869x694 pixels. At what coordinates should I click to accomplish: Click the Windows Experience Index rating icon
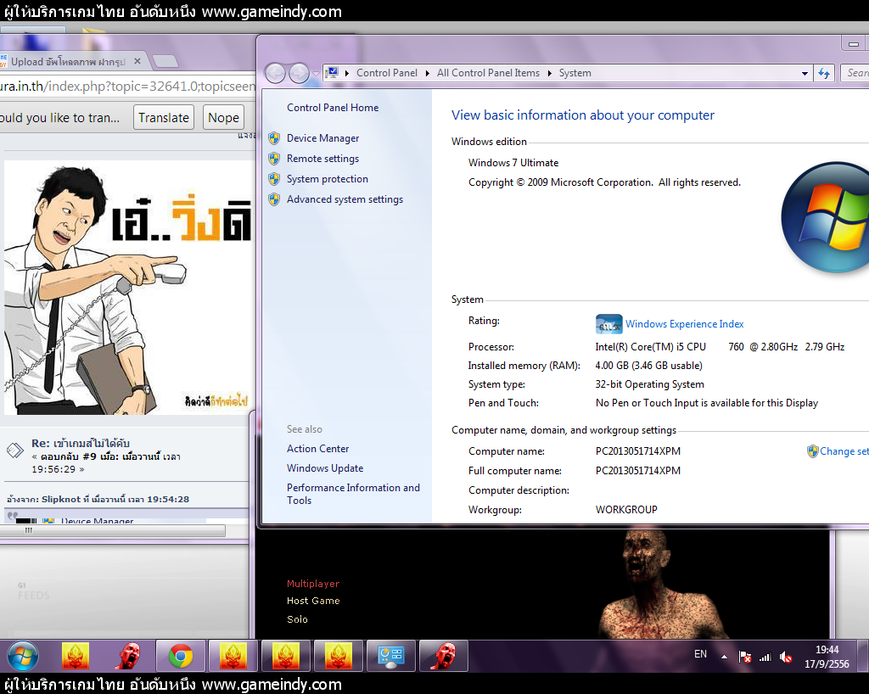click(608, 324)
